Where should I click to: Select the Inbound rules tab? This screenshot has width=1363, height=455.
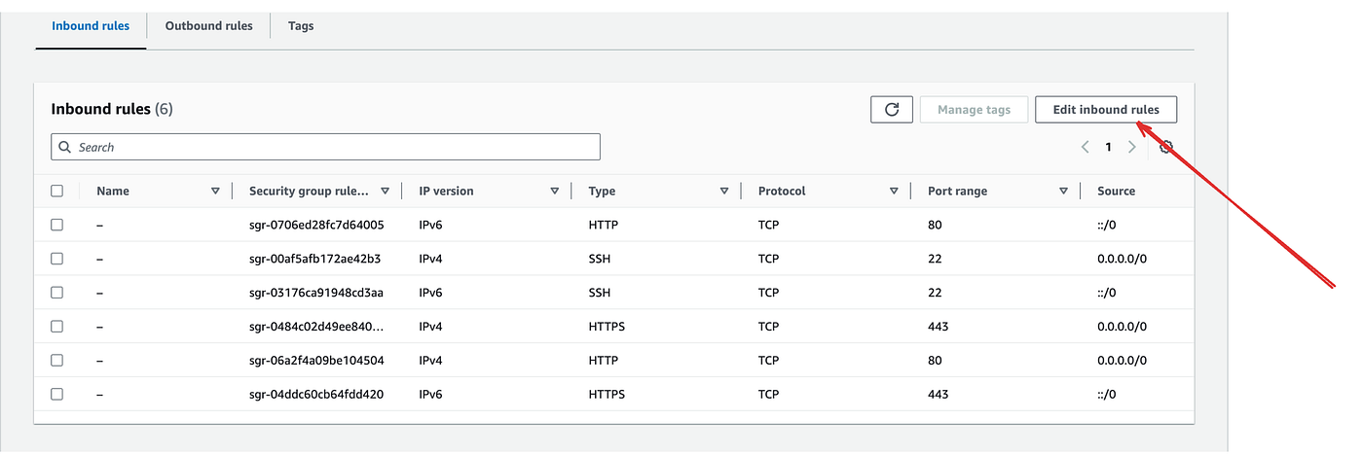click(x=91, y=26)
